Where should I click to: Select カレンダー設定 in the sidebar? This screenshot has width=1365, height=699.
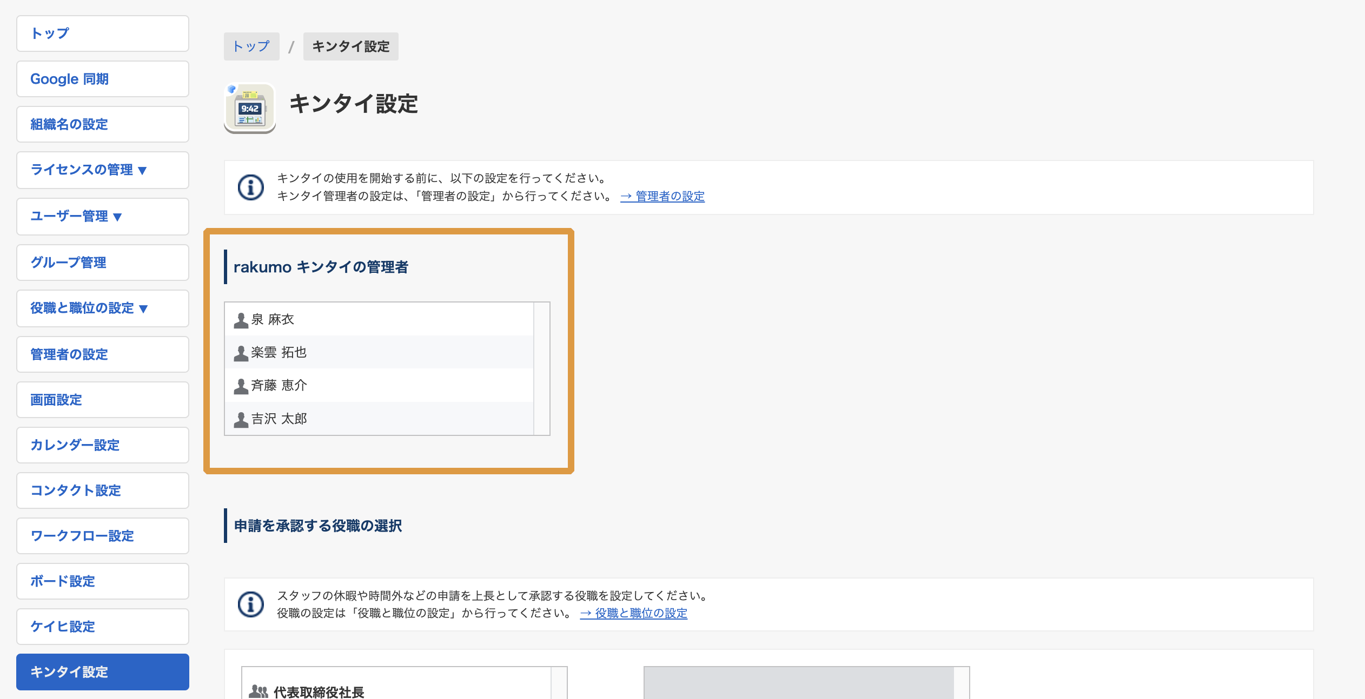pyautogui.click(x=103, y=445)
